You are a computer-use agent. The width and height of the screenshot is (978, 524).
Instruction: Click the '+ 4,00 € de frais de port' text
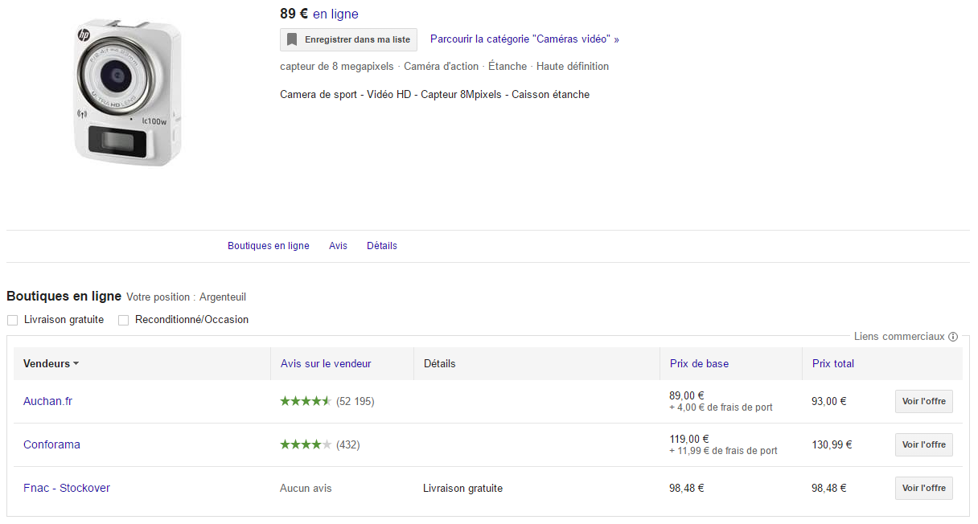pos(721,407)
